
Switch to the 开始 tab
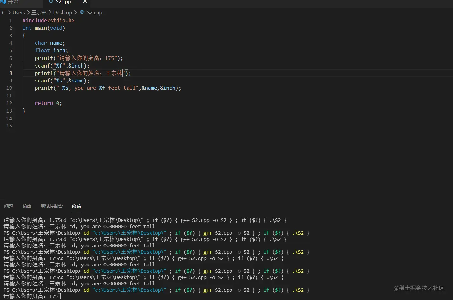coord(13,2)
